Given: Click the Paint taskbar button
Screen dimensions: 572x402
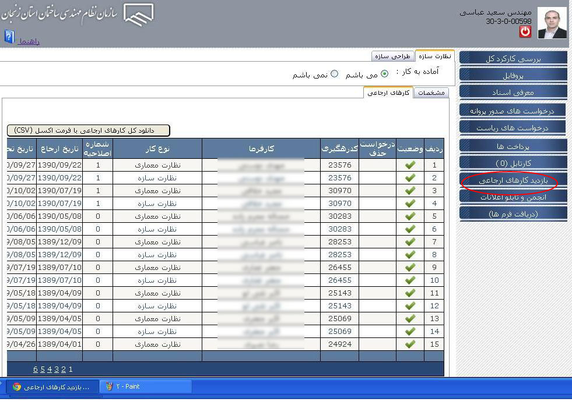Looking at the screenshot, I should [146, 387].
